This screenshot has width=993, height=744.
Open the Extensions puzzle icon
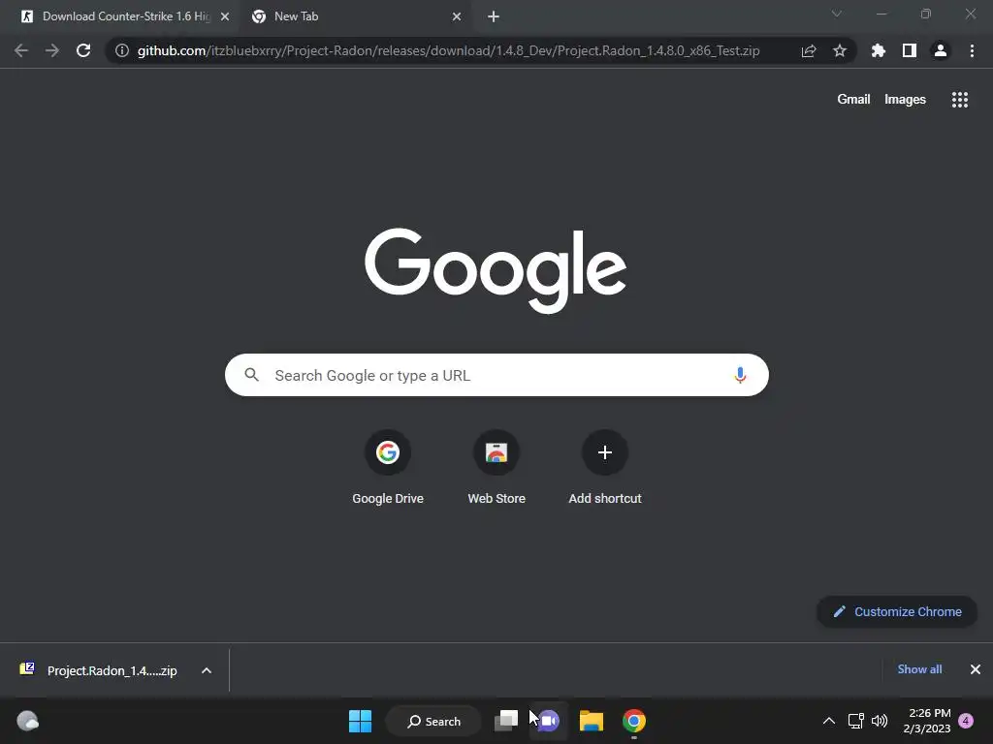coord(879,50)
